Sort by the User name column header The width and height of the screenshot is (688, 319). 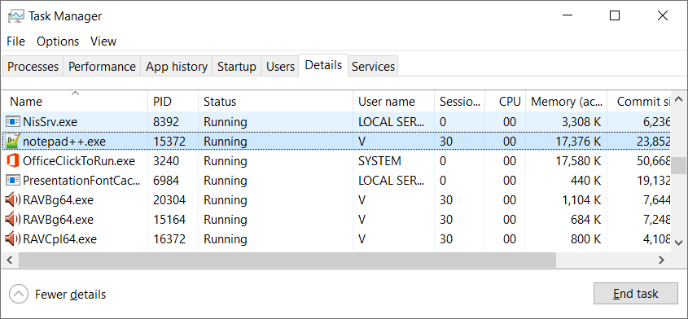393,102
